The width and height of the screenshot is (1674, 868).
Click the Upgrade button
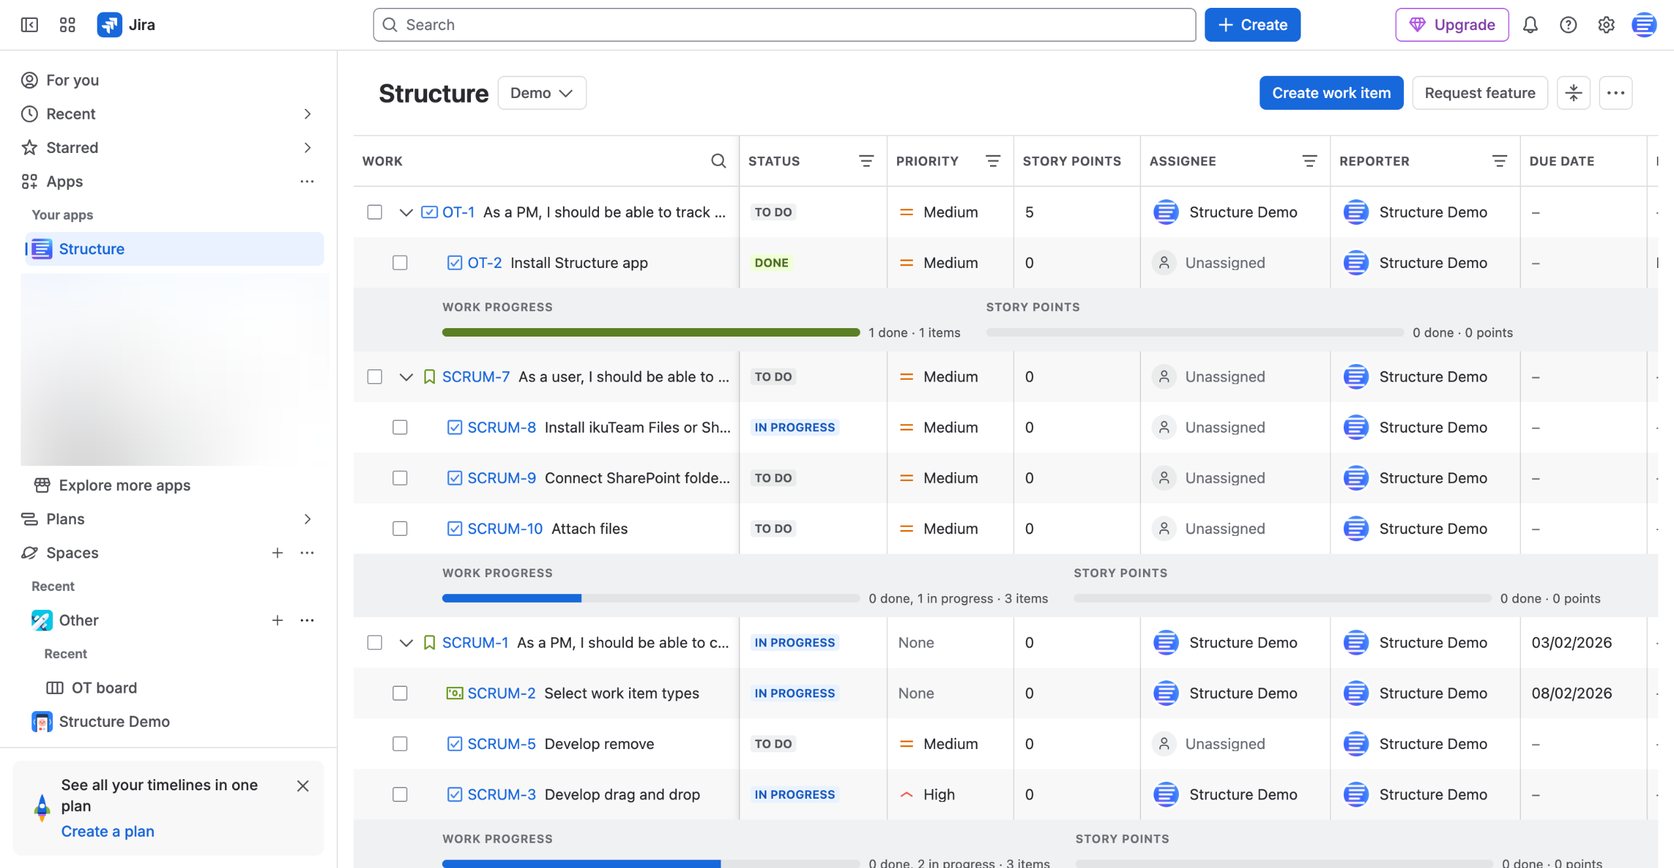pos(1452,25)
